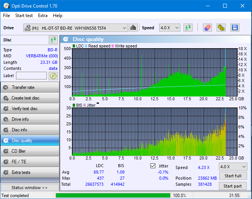Image resolution: width=252 pixels, height=199 pixels.
Task: Toggle the Jitter checkbox
Action: (153, 166)
